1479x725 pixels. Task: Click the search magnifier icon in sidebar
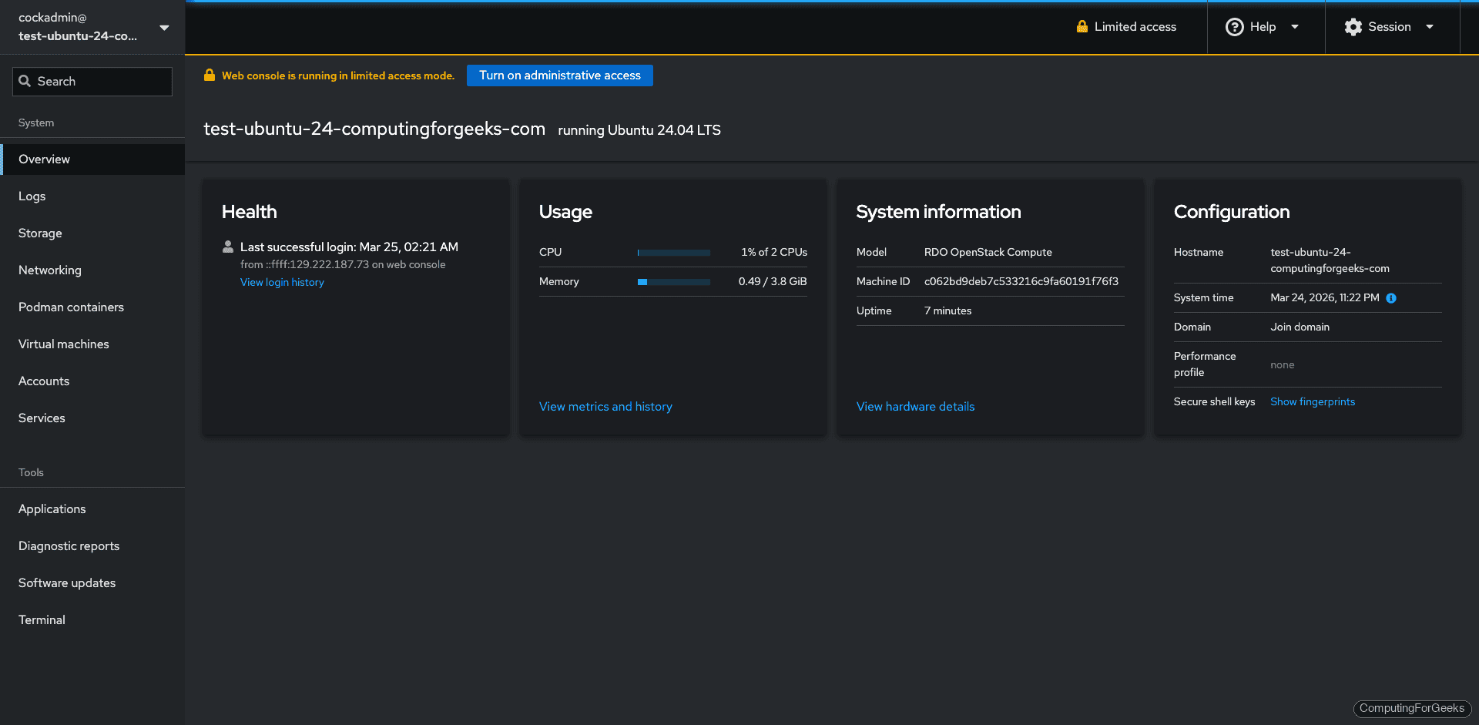pyautogui.click(x=25, y=81)
